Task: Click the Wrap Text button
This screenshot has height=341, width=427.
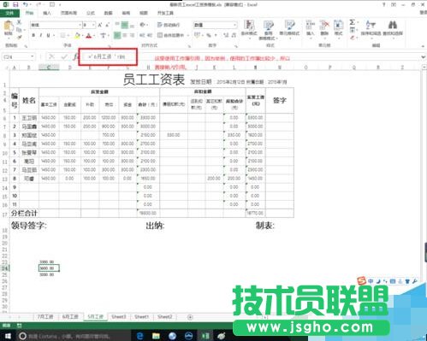Action: click(x=169, y=25)
